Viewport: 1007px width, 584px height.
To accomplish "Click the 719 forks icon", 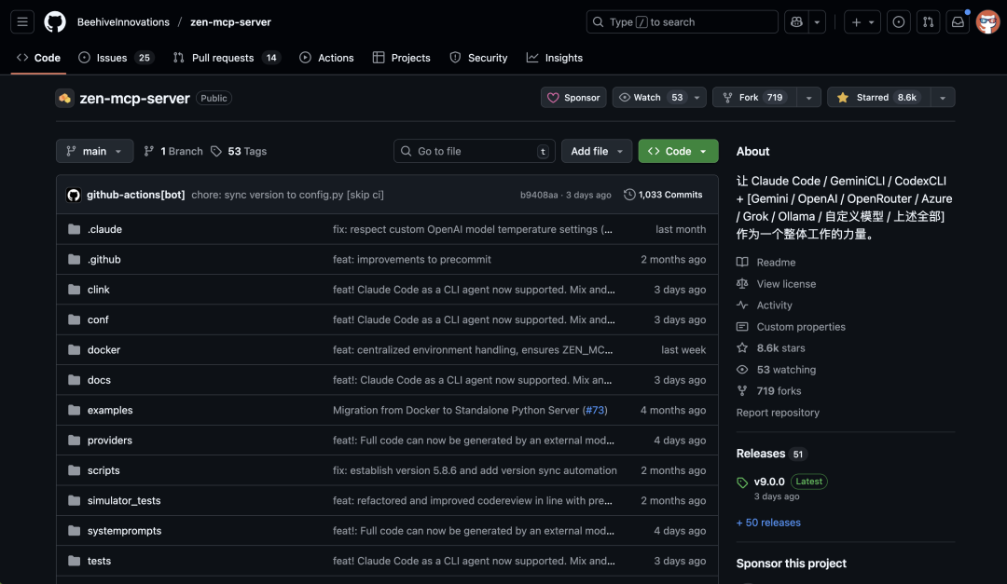I will point(742,391).
